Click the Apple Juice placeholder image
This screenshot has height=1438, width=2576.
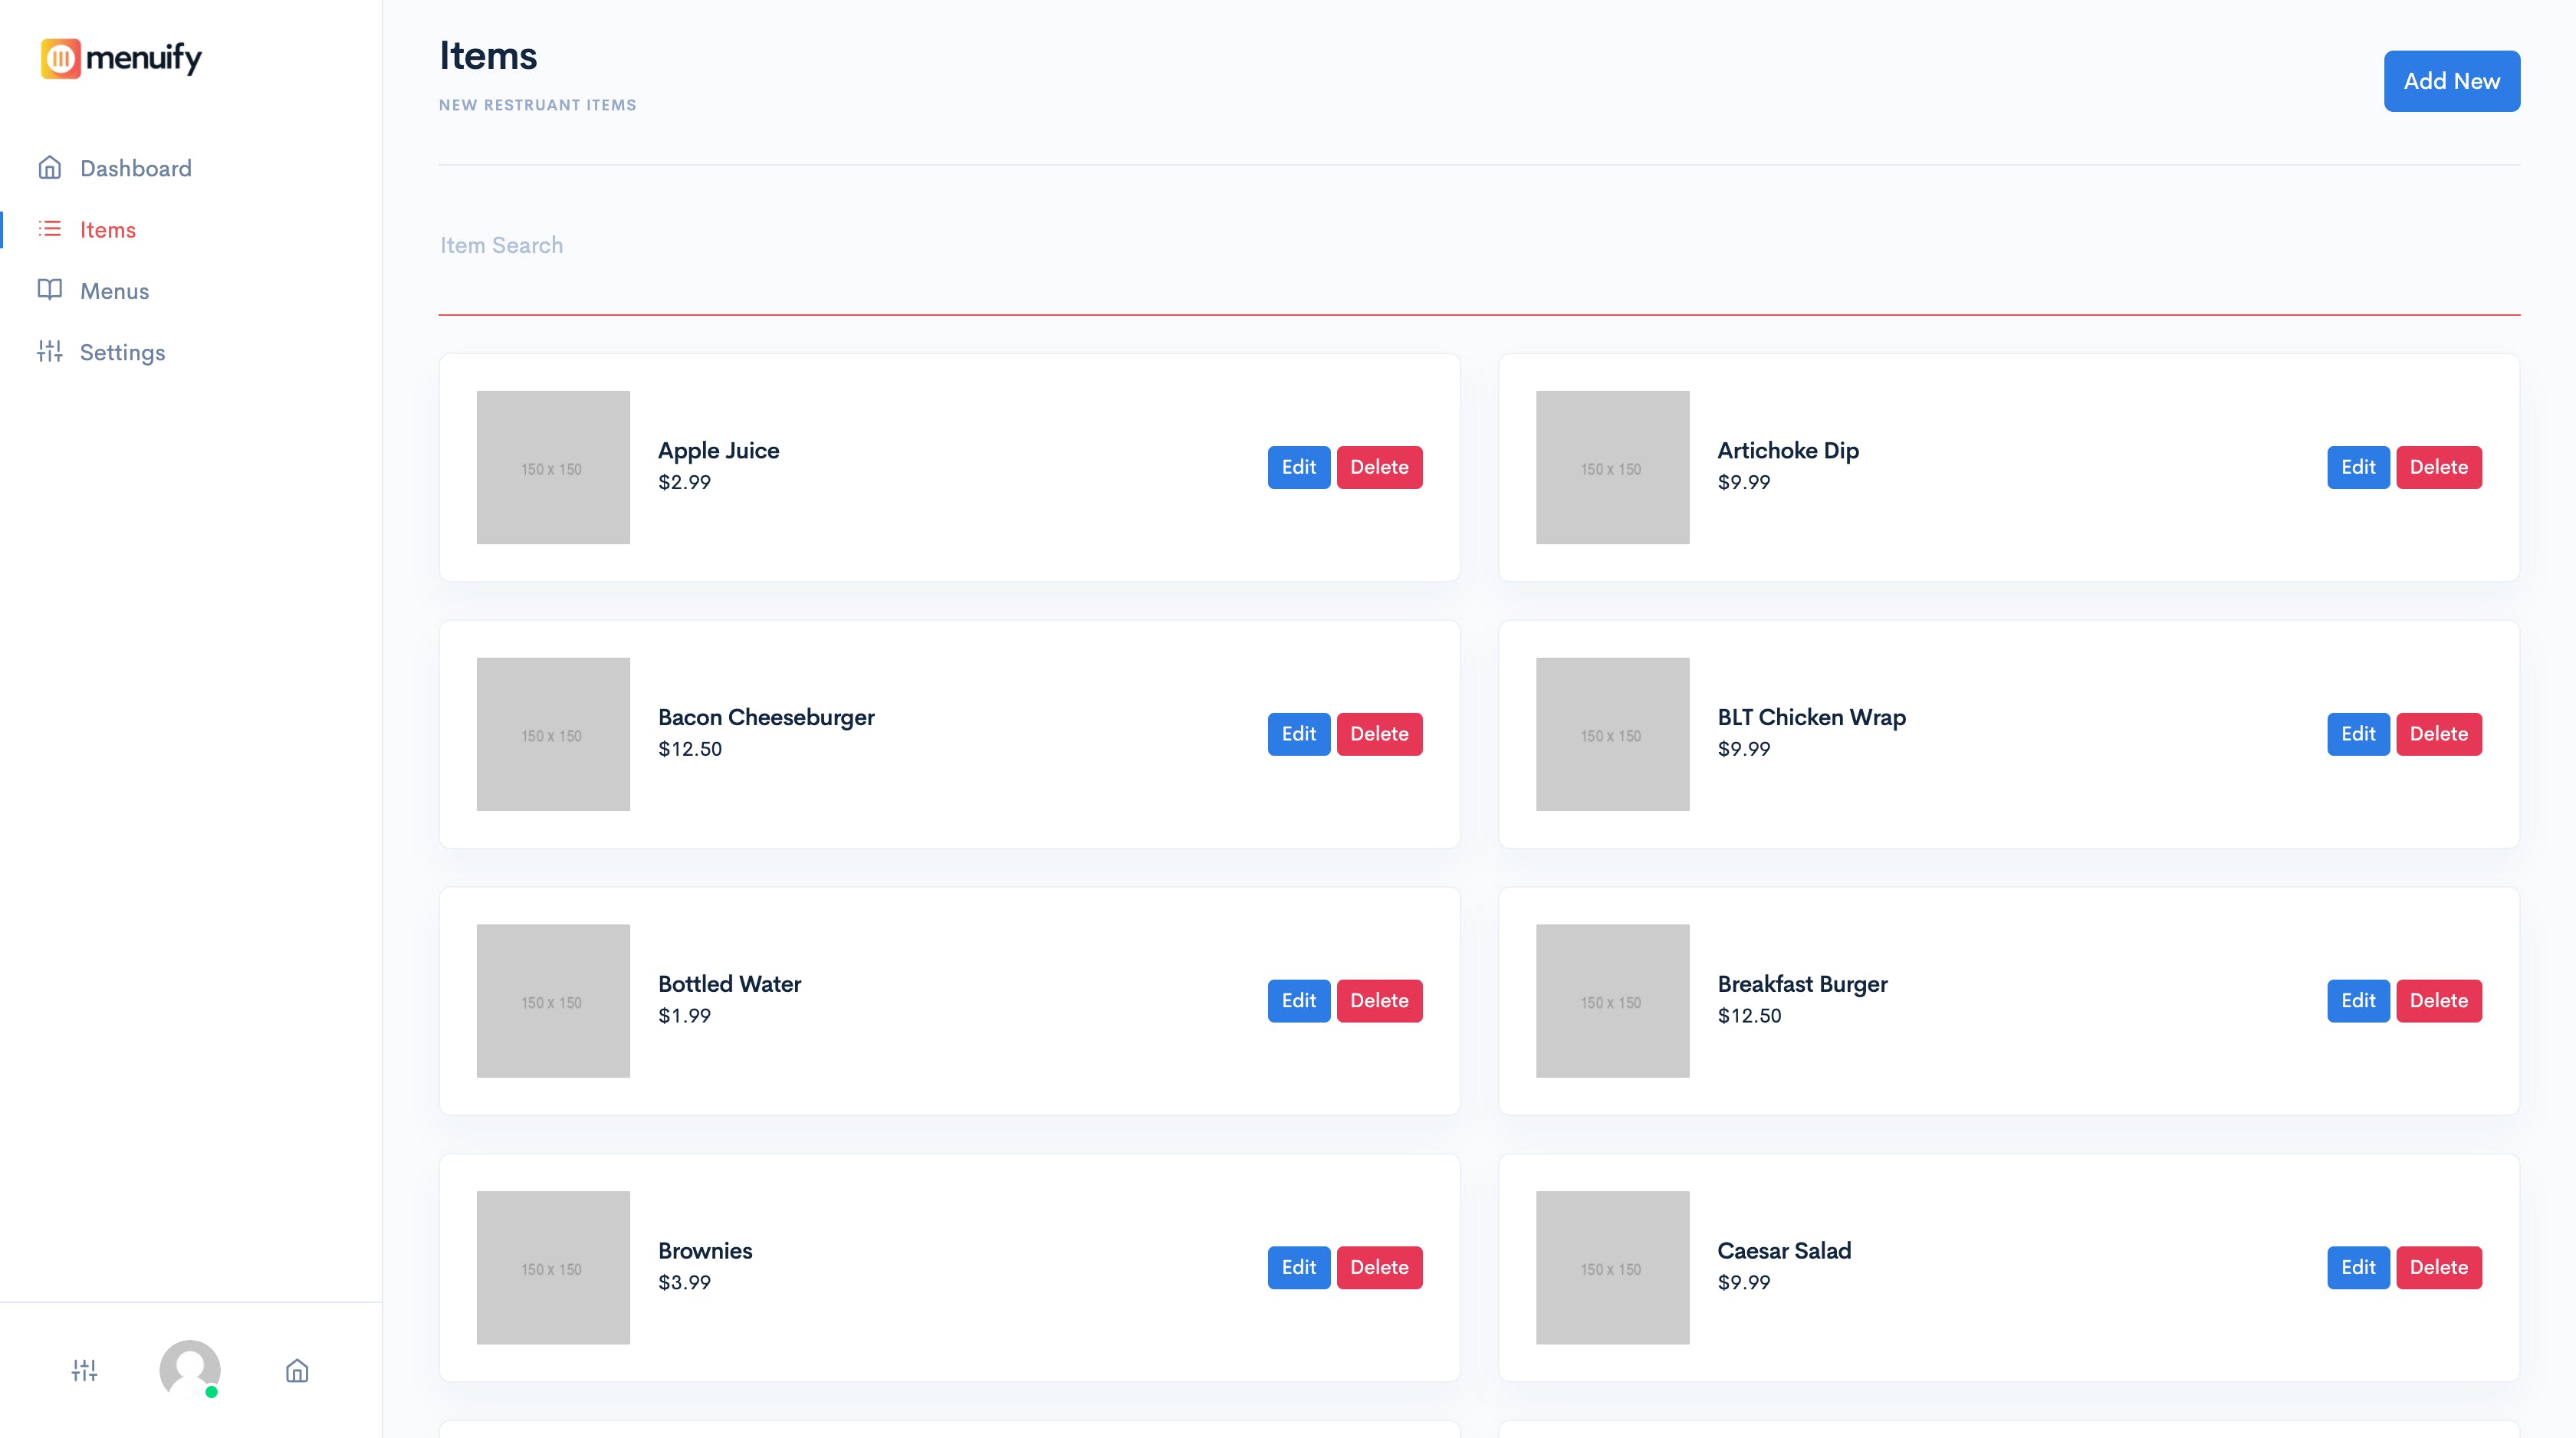click(x=553, y=467)
